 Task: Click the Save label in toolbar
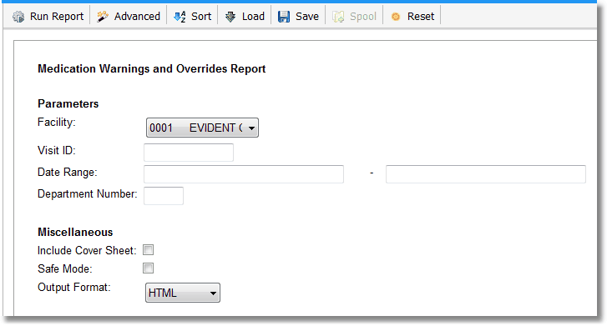click(307, 16)
